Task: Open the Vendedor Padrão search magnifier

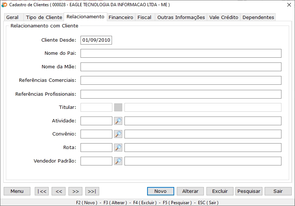Action: click(x=118, y=161)
